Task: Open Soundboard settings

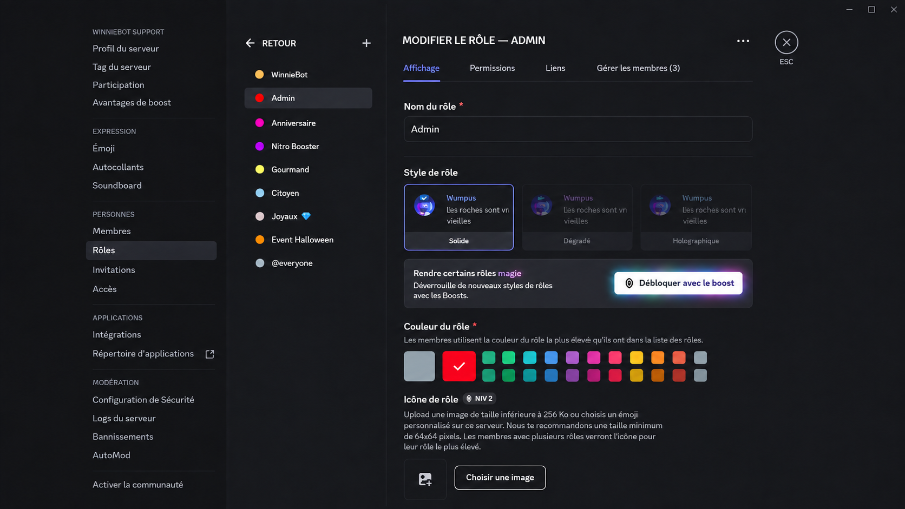Action: (117, 186)
